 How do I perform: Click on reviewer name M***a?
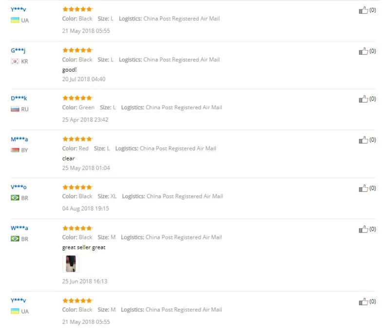(x=19, y=139)
